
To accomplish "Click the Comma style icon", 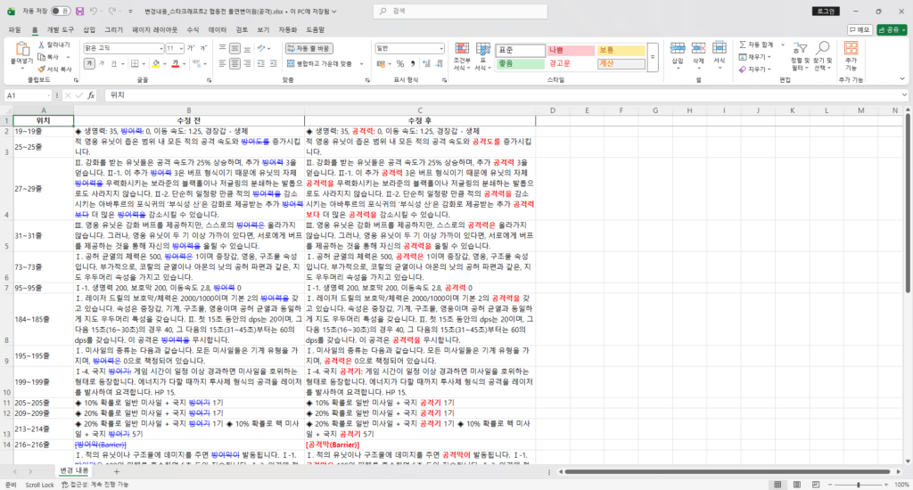I will (413, 63).
